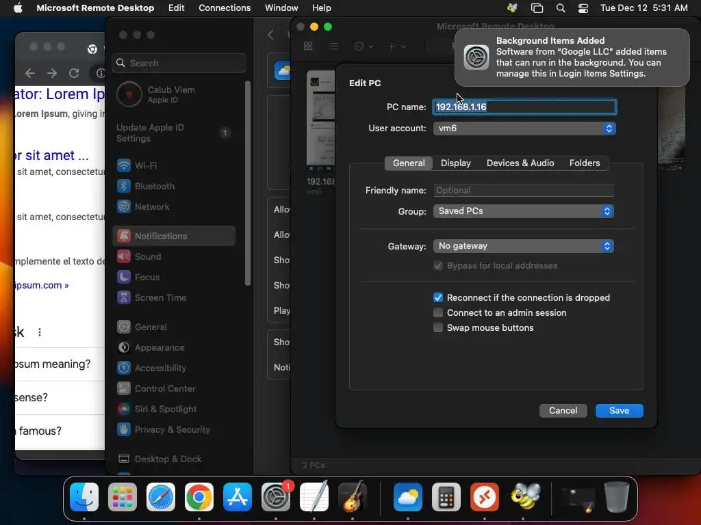701x525 pixels.
Task: Select the 192.168 PC thumbnail
Action: 320,118
